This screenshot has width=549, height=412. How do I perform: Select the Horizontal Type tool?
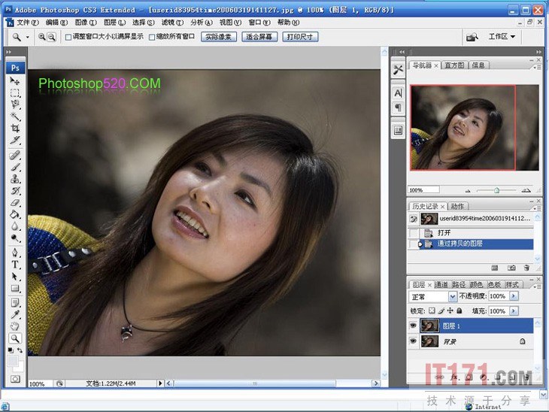point(15,265)
